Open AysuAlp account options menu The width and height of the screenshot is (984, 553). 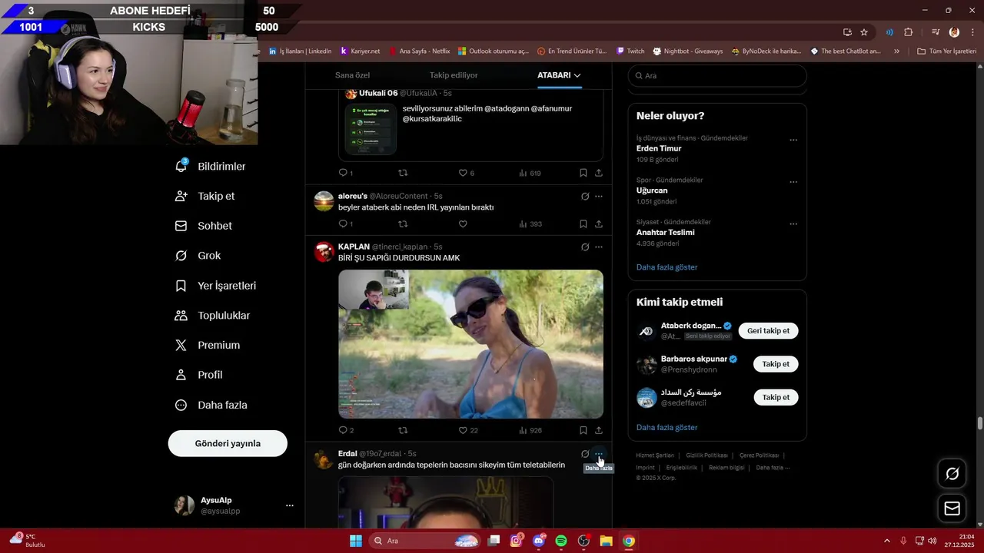pyautogui.click(x=290, y=505)
